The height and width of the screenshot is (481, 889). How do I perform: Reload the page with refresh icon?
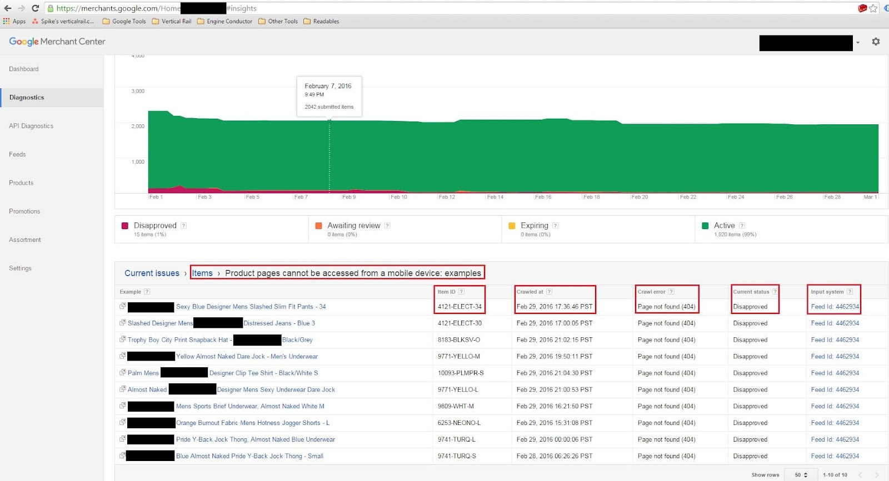[x=35, y=8]
